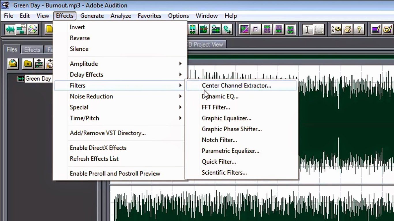The height and width of the screenshot is (221, 394).
Task: Open the File menu
Action: pyautogui.click(x=8, y=16)
